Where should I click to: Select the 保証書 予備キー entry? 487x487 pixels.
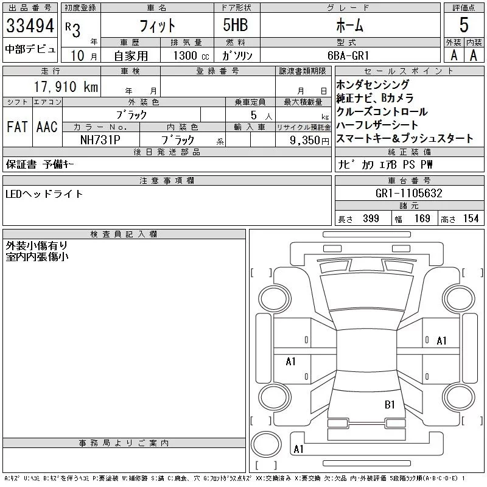click(x=40, y=164)
